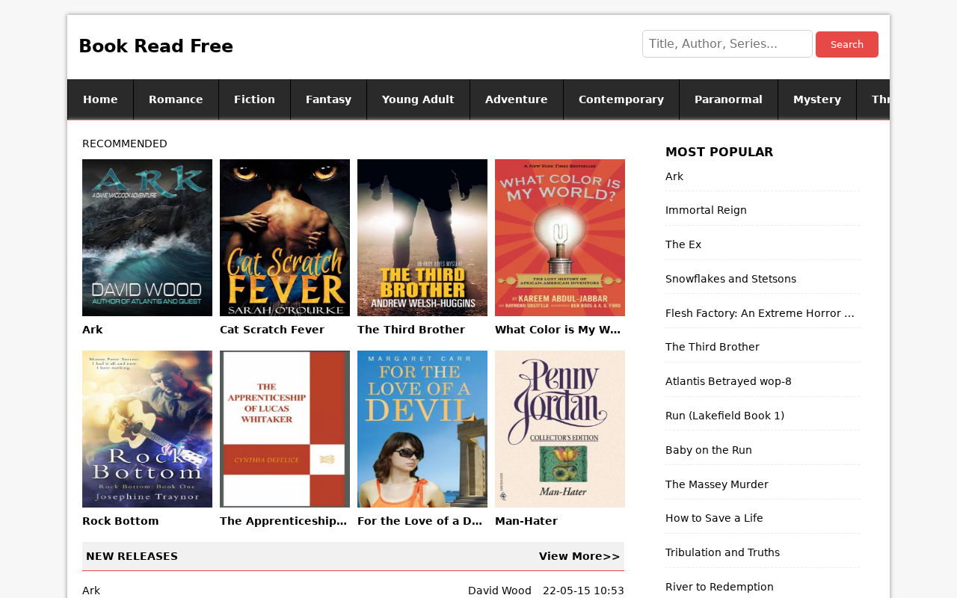Click The Apprenticeship... title link
Image resolution: width=957 pixels, height=598 pixels.
coord(283,521)
